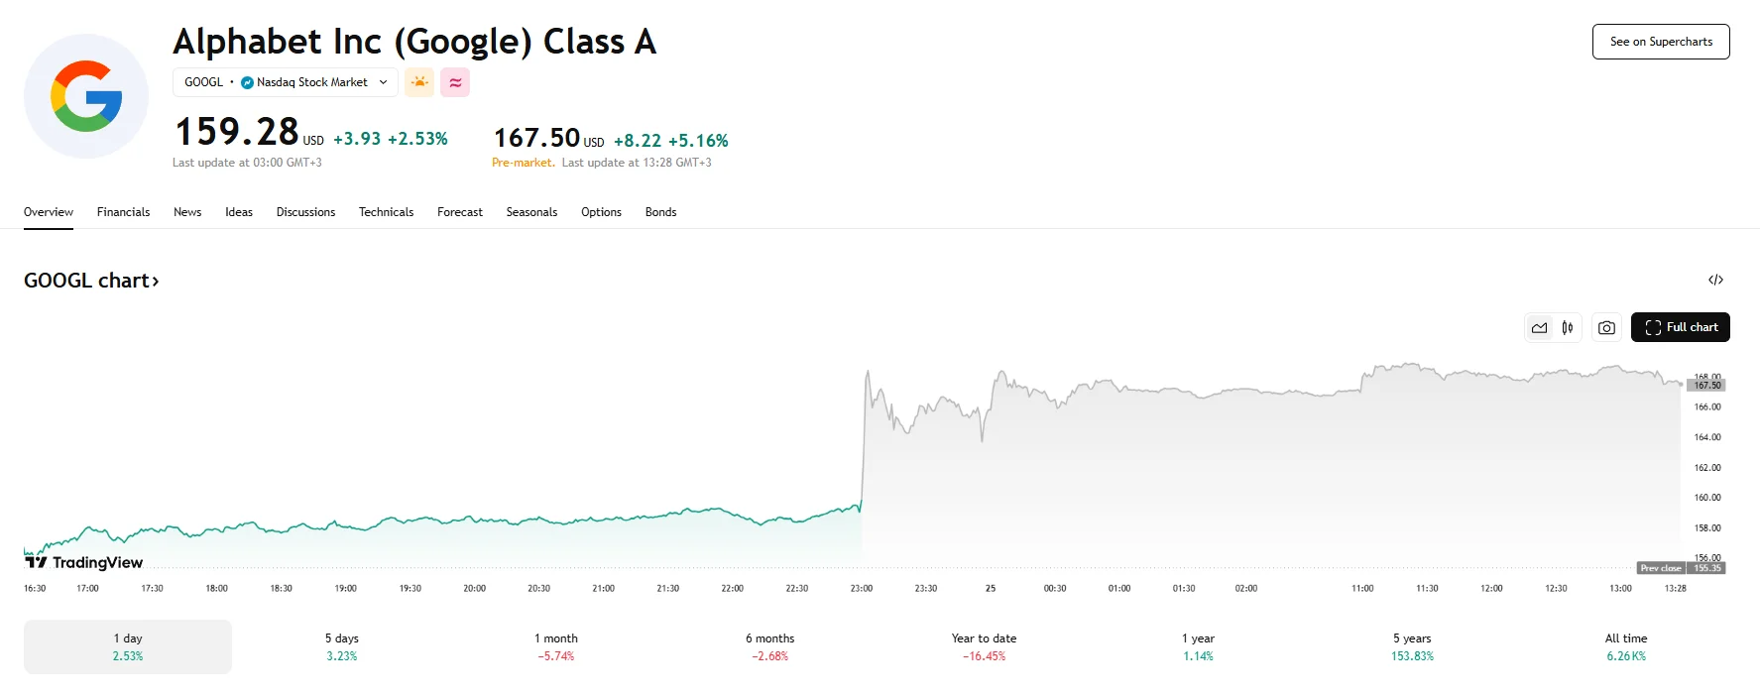Click the blue Nasdaq verified badge

click(x=245, y=82)
